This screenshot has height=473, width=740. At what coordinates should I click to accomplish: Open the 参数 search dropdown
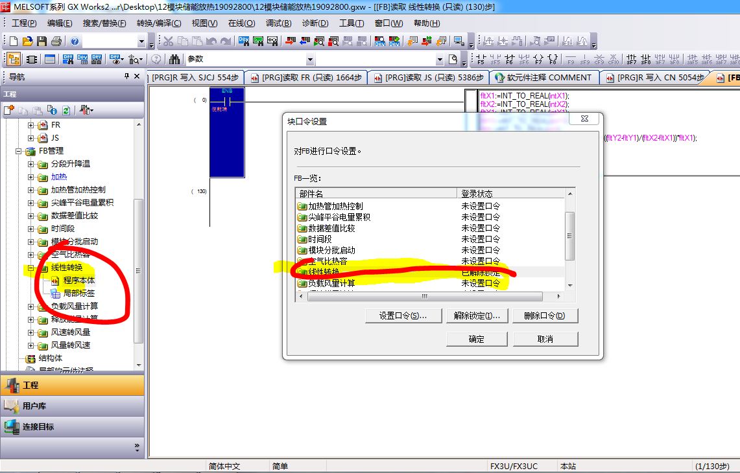440,60
